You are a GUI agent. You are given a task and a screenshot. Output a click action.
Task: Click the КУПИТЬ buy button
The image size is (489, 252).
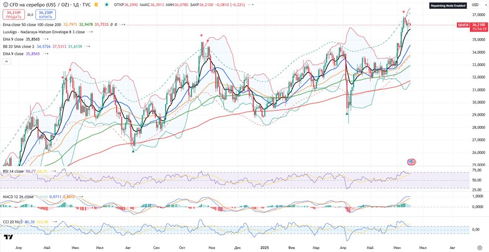click(x=46, y=15)
